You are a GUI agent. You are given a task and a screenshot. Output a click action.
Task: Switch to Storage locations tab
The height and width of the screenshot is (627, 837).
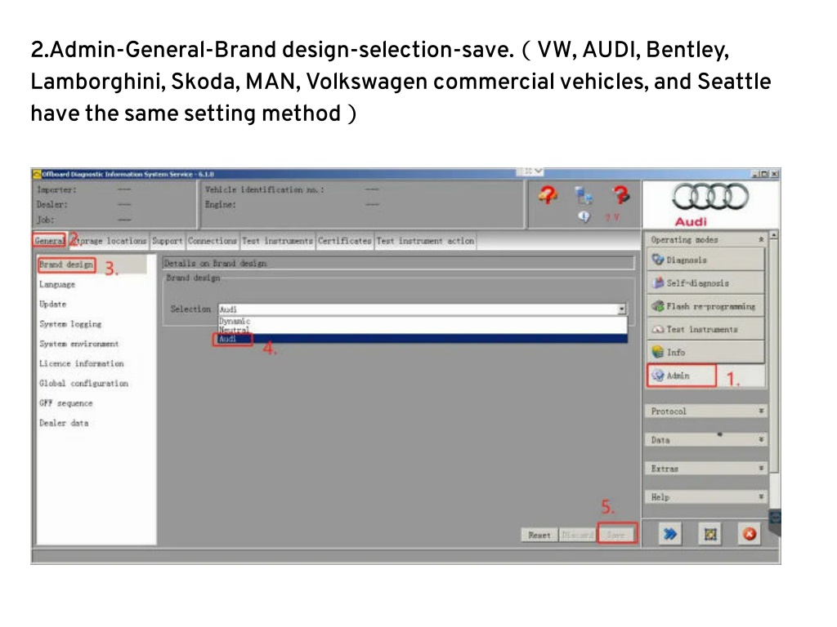click(x=110, y=241)
